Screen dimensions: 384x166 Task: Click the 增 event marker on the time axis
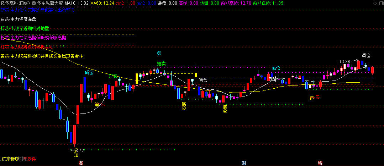click(x=320, y=163)
